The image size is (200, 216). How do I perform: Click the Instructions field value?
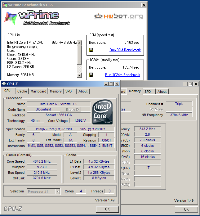pyautogui.click(x=71, y=146)
